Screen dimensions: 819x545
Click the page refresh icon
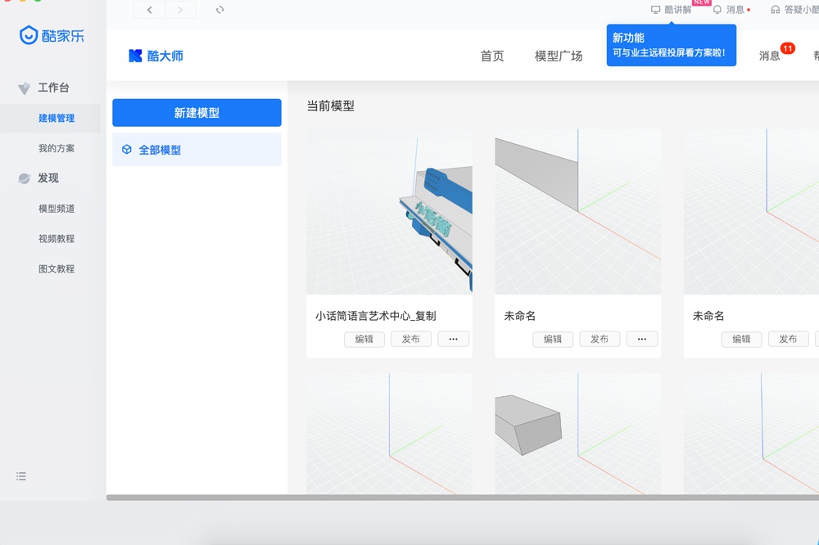tap(219, 10)
